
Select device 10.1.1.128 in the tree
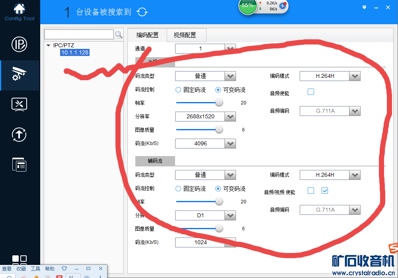point(75,52)
